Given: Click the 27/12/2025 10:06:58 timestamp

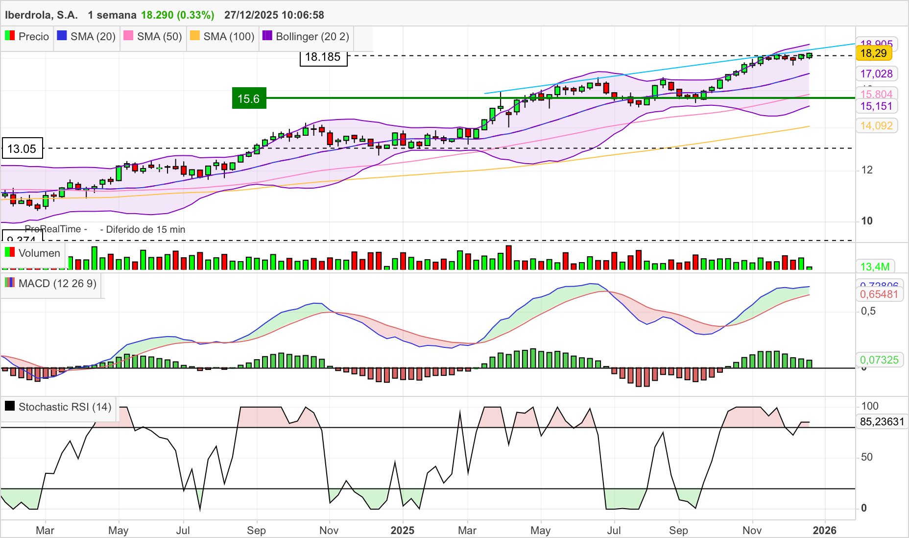Looking at the screenshot, I should click(x=274, y=15).
